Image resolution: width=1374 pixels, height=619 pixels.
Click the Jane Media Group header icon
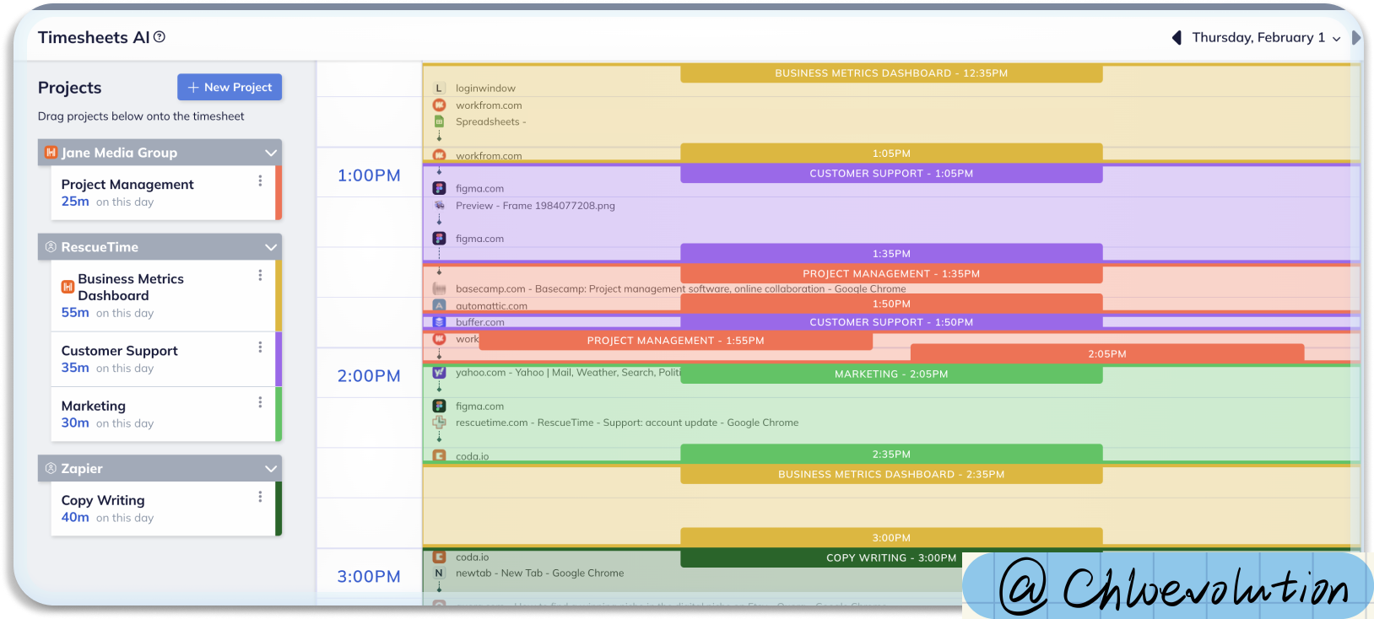(51, 153)
